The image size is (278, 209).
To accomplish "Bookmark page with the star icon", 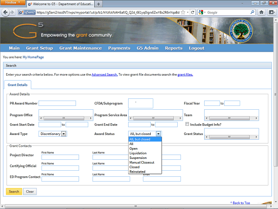I will pos(183,12).
